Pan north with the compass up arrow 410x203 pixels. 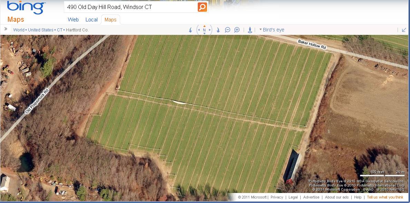204,26
